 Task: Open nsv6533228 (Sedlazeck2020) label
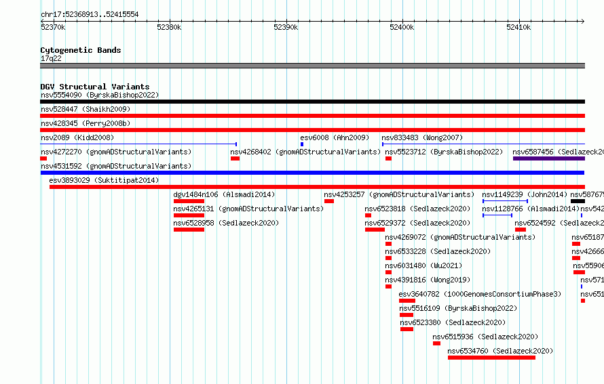pos(438,251)
